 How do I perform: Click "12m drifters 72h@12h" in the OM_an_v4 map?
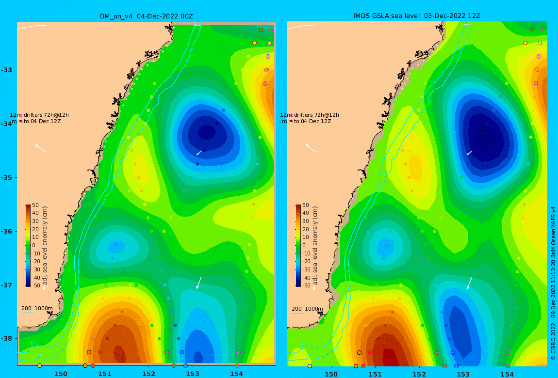[x=39, y=115]
